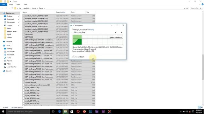Open Pictures under Quick access
Screen dimensions: 204x114
coord(9,25)
